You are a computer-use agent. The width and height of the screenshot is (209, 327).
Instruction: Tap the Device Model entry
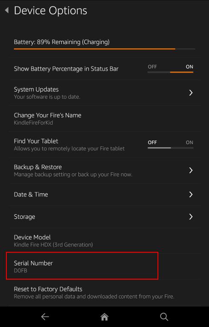click(x=105, y=241)
